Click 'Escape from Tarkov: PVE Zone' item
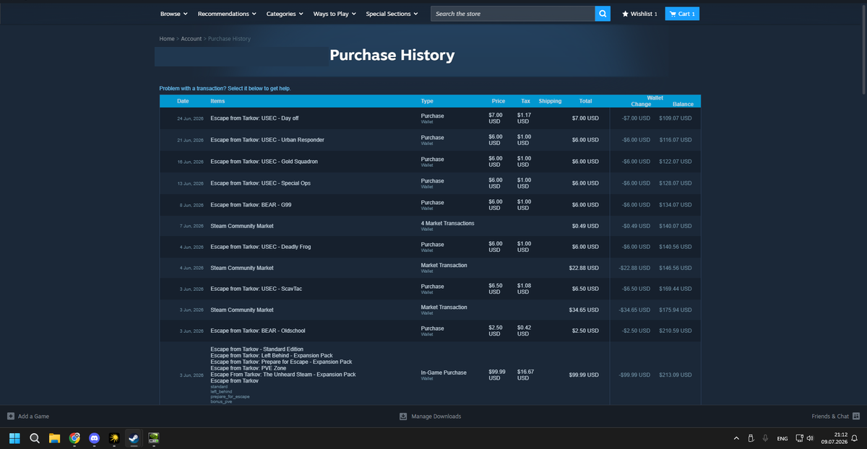The width and height of the screenshot is (867, 449). (248, 368)
